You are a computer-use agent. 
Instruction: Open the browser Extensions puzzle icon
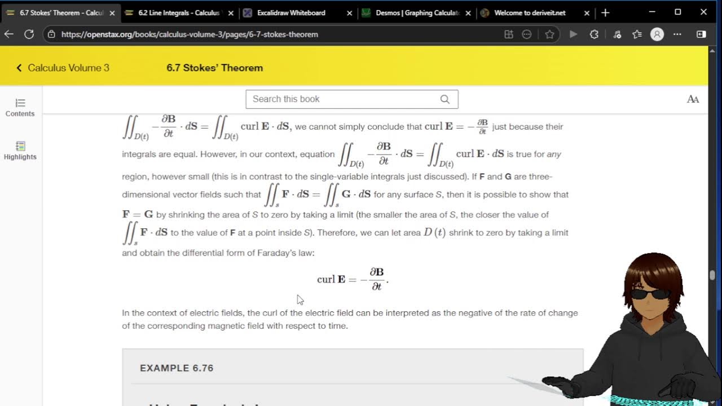coord(594,34)
